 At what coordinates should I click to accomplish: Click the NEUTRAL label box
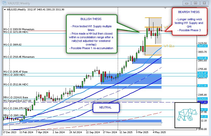[106, 107]
